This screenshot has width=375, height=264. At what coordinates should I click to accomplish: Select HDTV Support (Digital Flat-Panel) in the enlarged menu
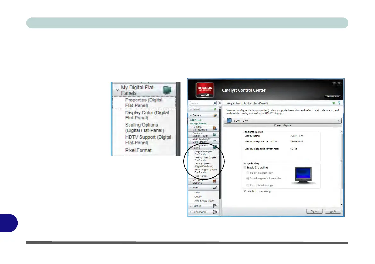pyautogui.click(x=148, y=140)
